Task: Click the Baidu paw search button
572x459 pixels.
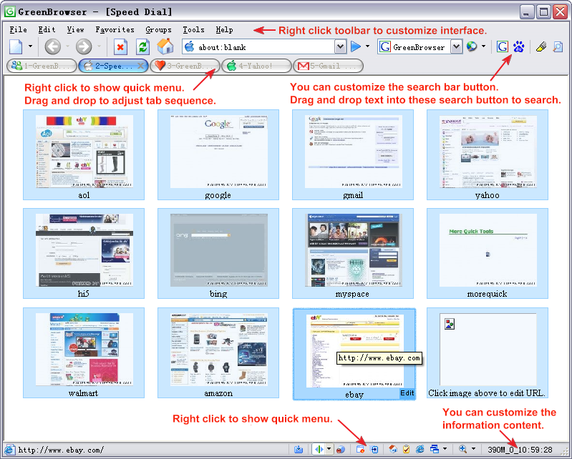Action: pos(519,47)
